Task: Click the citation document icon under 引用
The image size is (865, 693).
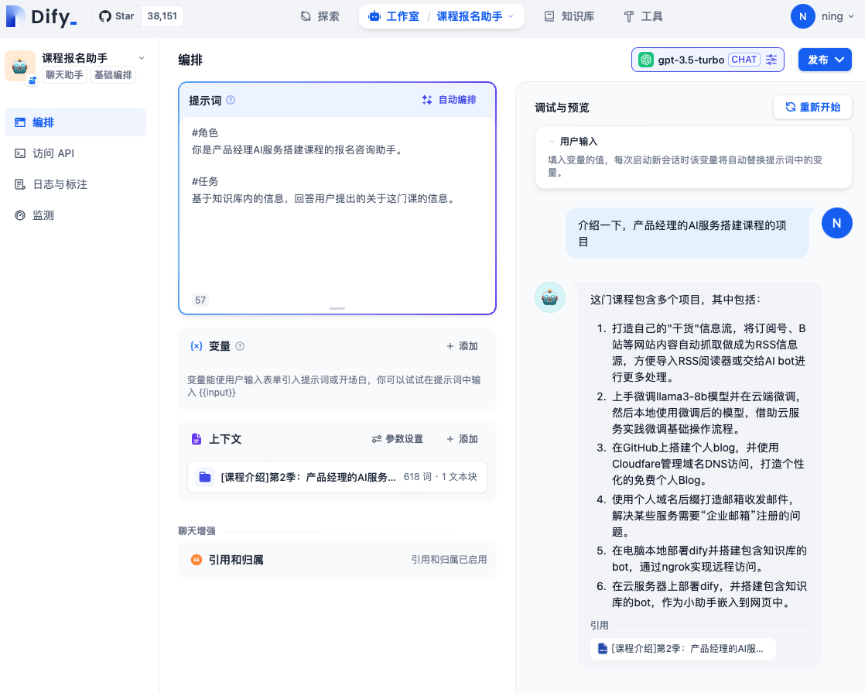Action: 603,649
